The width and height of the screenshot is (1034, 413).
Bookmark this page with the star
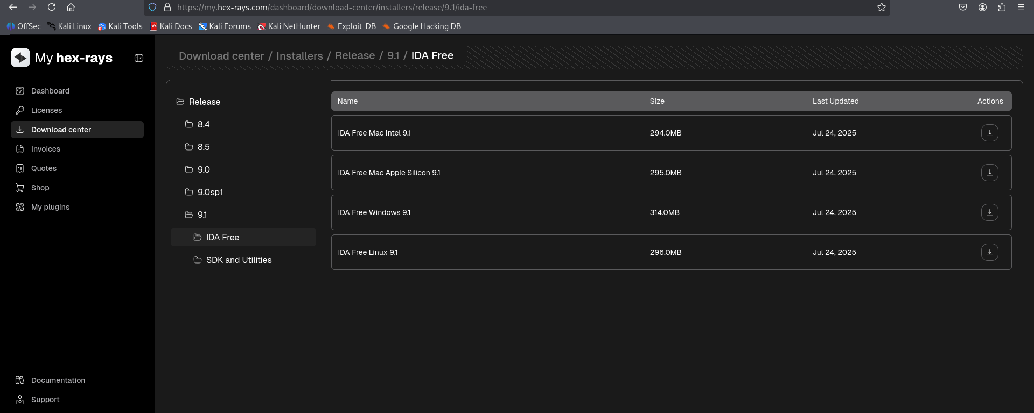pyautogui.click(x=882, y=8)
